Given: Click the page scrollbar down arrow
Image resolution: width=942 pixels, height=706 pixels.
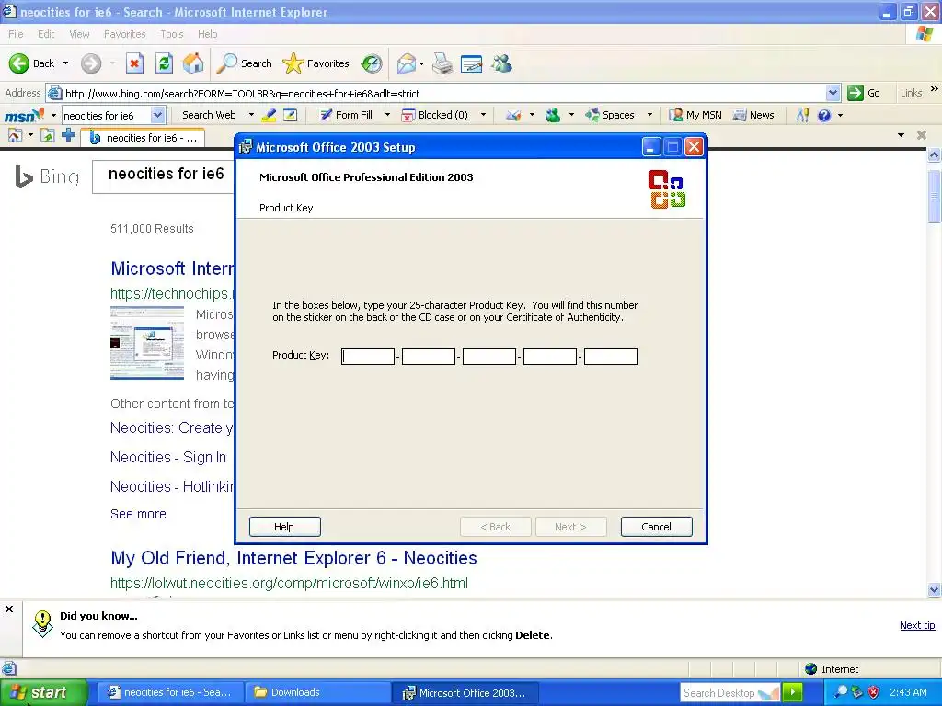Looking at the screenshot, I should (935, 589).
